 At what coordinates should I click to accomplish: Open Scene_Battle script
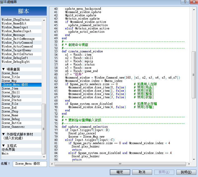(22, 123)
